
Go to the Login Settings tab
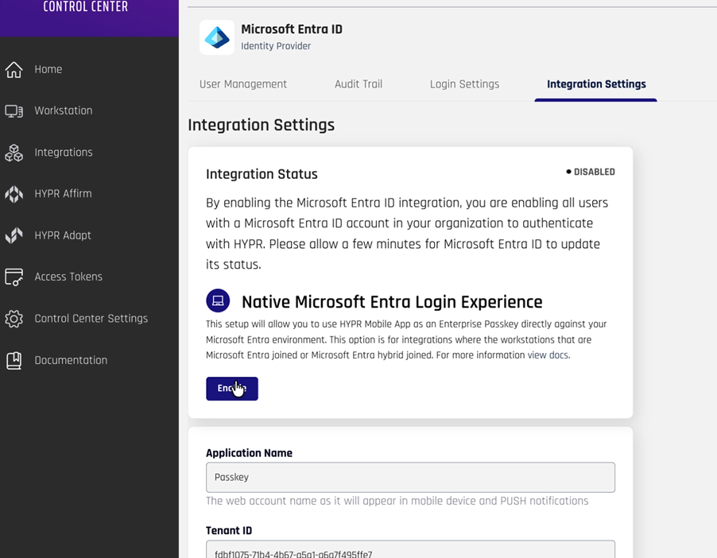(x=464, y=84)
